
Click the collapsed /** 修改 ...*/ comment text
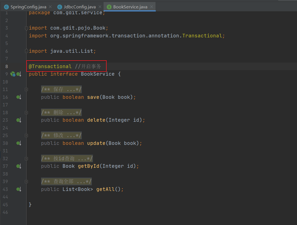[61, 135]
